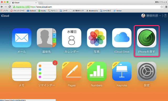Open the iCloud Drive app icon
The height and width of the screenshot is (101, 168).
(x=122, y=38)
